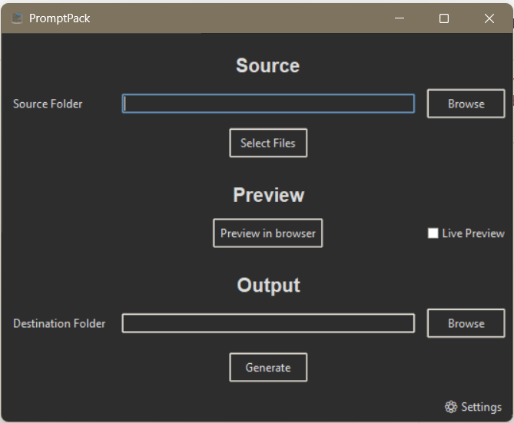Browse for the Source Folder
514x423 pixels.
click(466, 104)
